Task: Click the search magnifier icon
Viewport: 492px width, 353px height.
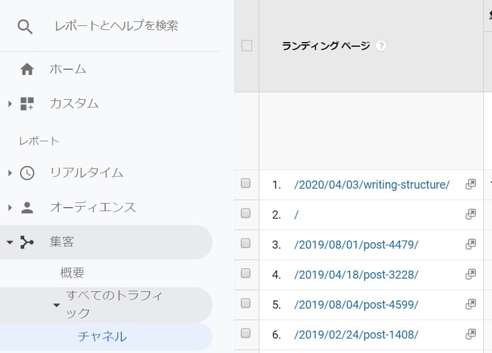Action: click(x=25, y=25)
